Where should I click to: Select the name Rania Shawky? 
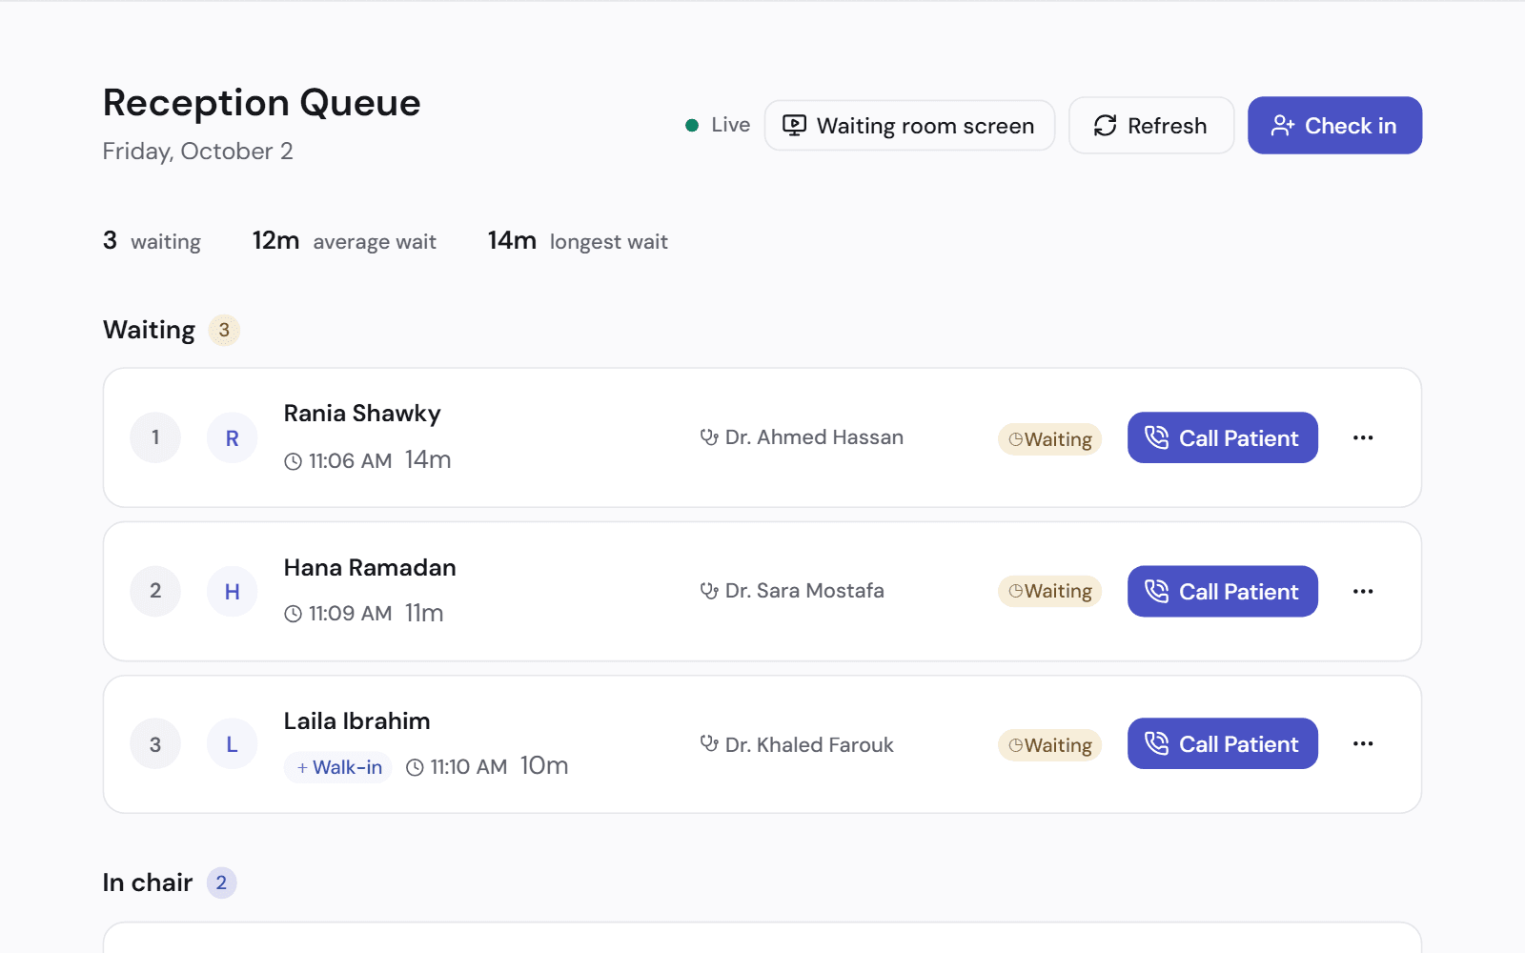click(x=362, y=414)
